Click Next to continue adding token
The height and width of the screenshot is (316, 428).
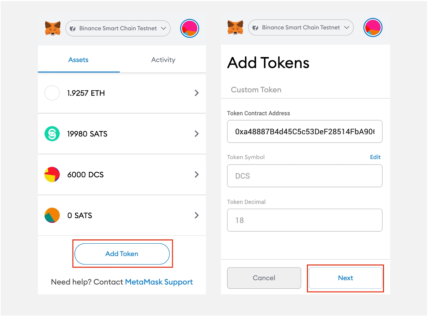345,278
